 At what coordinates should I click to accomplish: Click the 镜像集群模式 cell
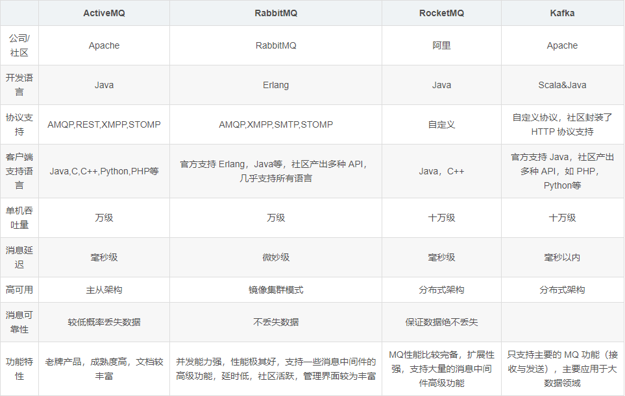(276, 290)
